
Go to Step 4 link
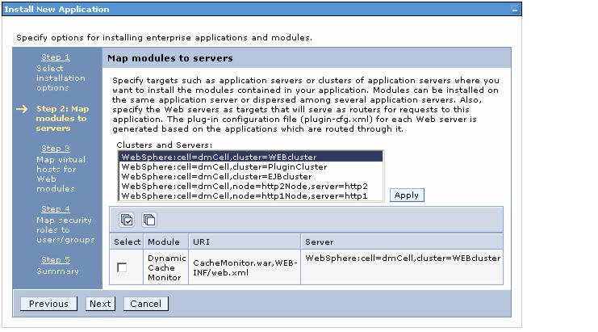(56, 209)
